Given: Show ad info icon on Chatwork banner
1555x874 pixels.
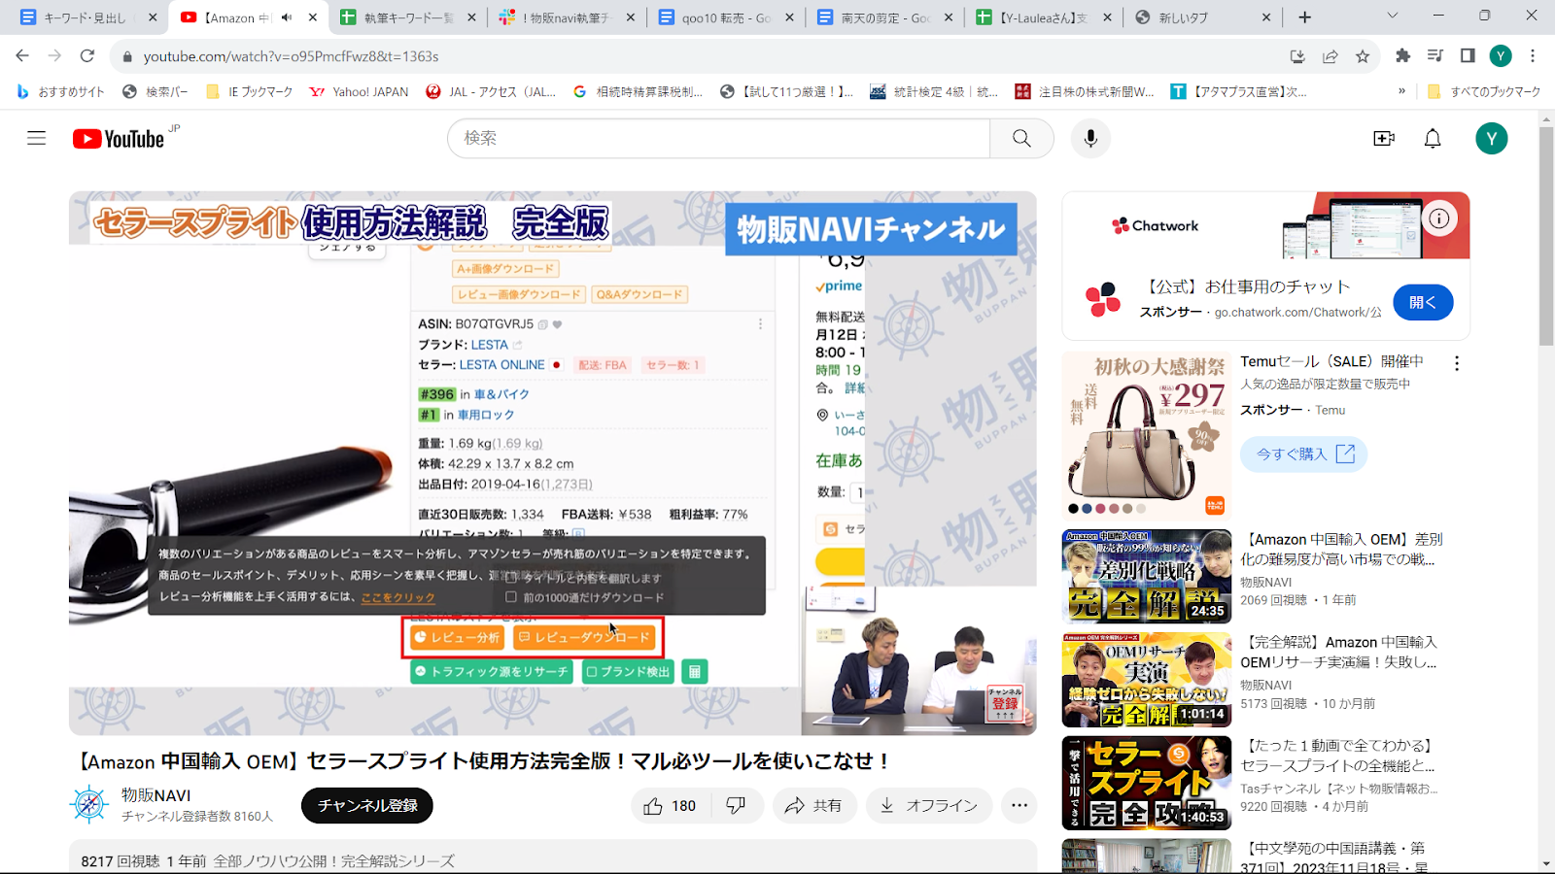Looking at the screenshot, I should tap(1439, 218).
